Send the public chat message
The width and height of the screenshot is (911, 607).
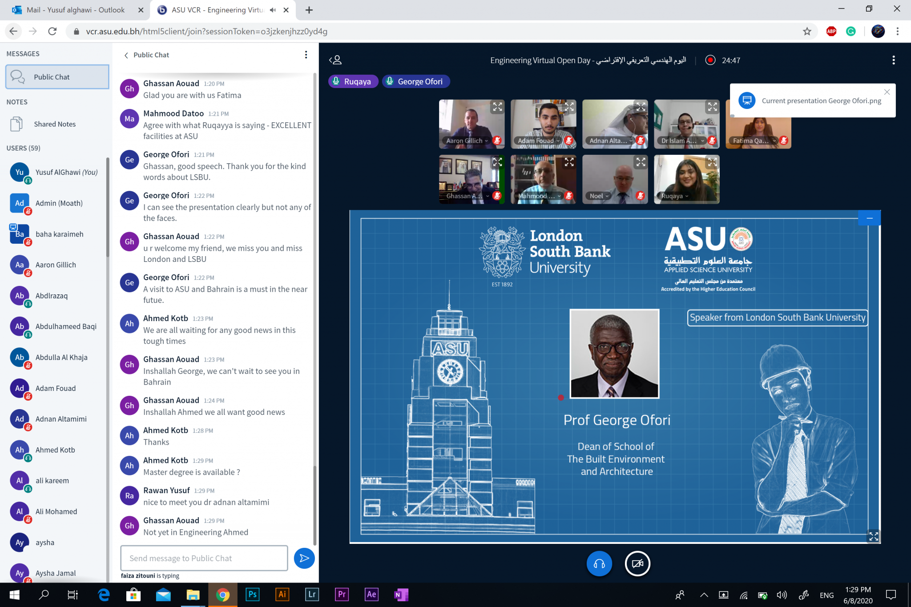304,558
